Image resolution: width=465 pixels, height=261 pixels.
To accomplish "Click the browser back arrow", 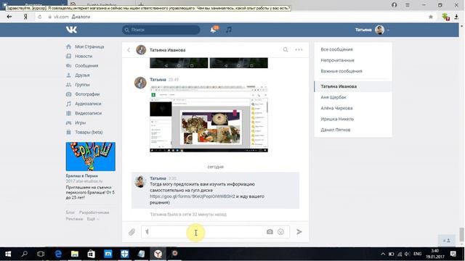I will [9, 17].
